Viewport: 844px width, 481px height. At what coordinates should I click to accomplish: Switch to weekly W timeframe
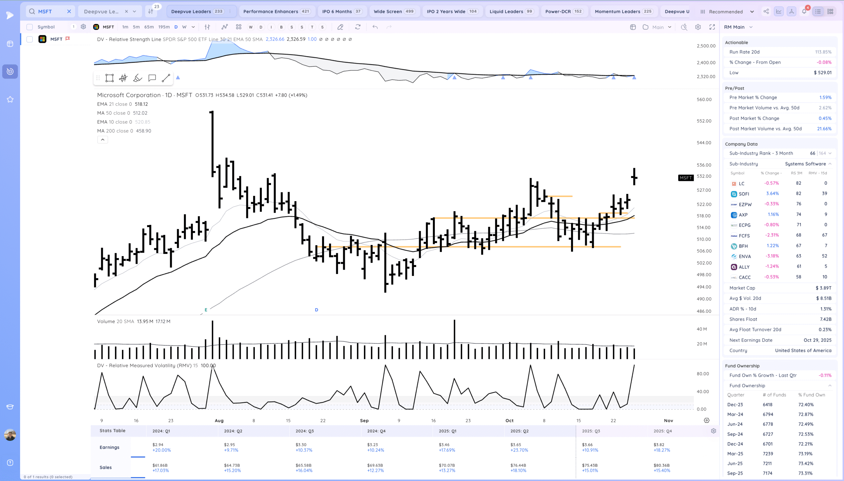click(x=184, y=27)
